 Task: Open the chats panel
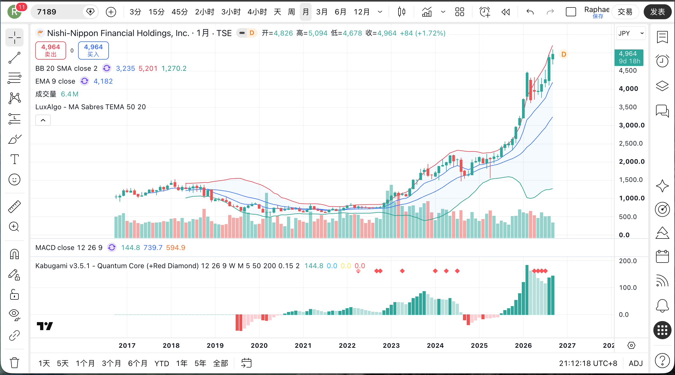pos(662,111)
